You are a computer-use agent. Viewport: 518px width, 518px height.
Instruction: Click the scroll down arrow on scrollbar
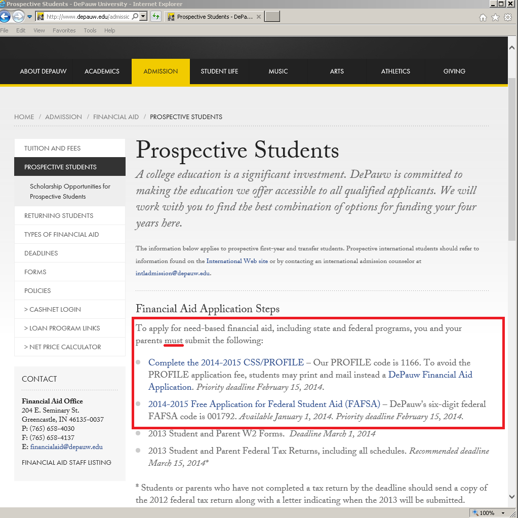(x=511, y=497)
